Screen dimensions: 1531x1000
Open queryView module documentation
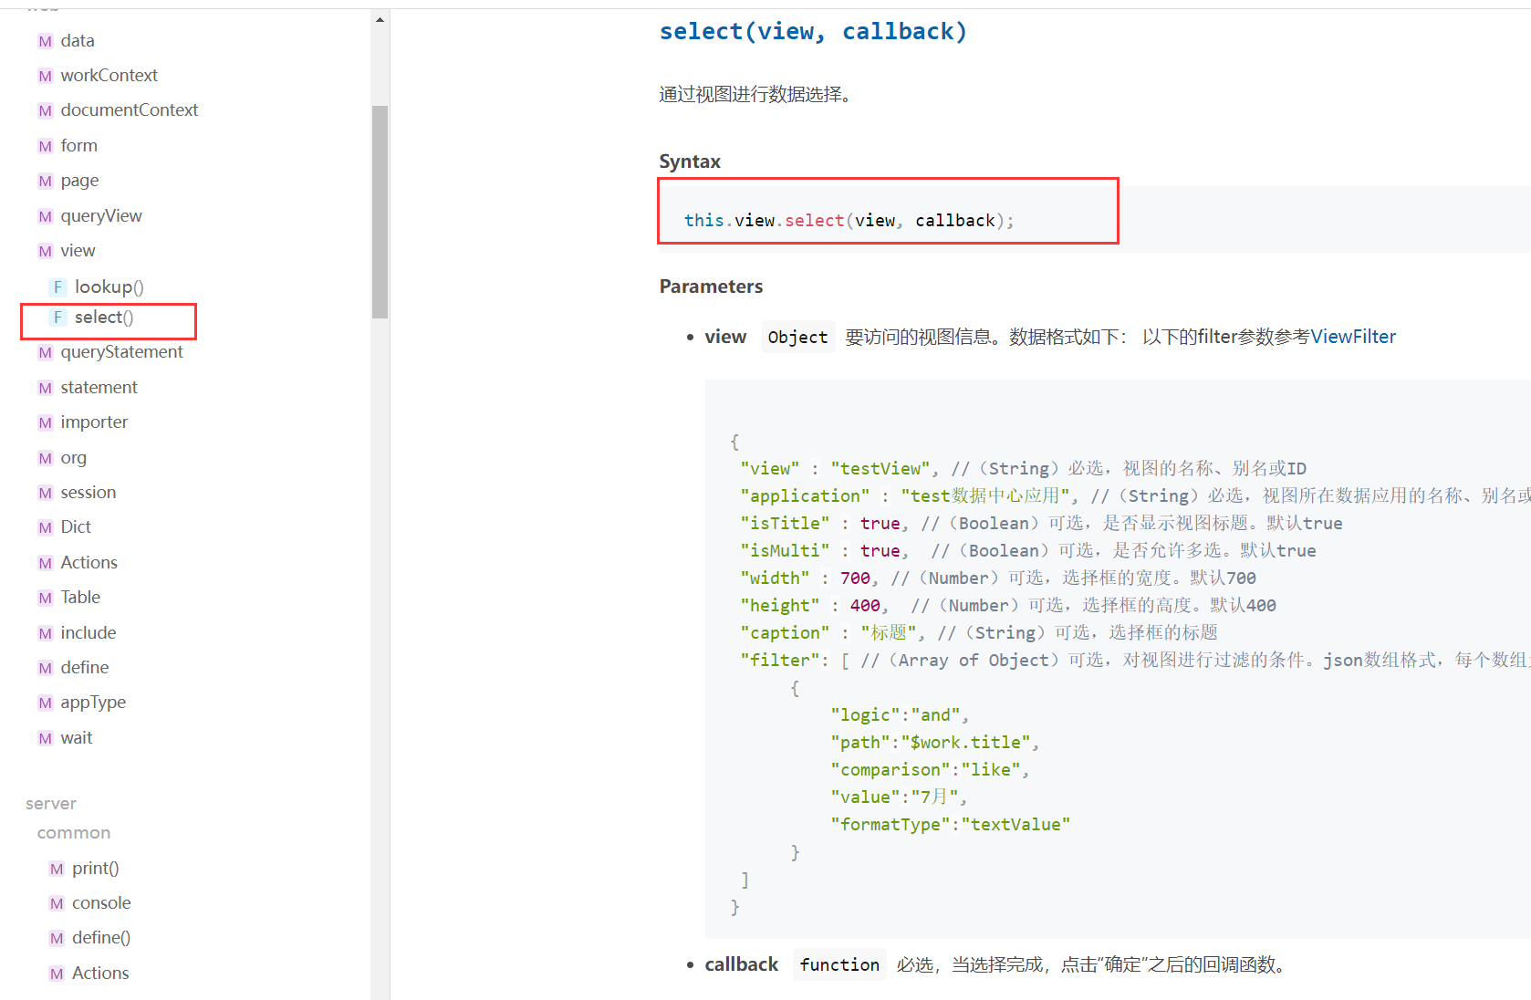[x=101, y=216]
